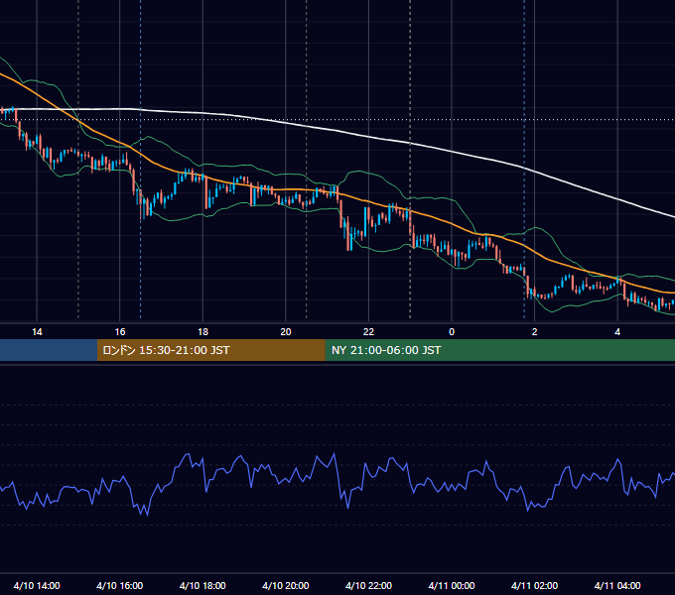Click the 2 hour label on price chart axis
The image size is (675, 595).
click(x=535, y=332)
